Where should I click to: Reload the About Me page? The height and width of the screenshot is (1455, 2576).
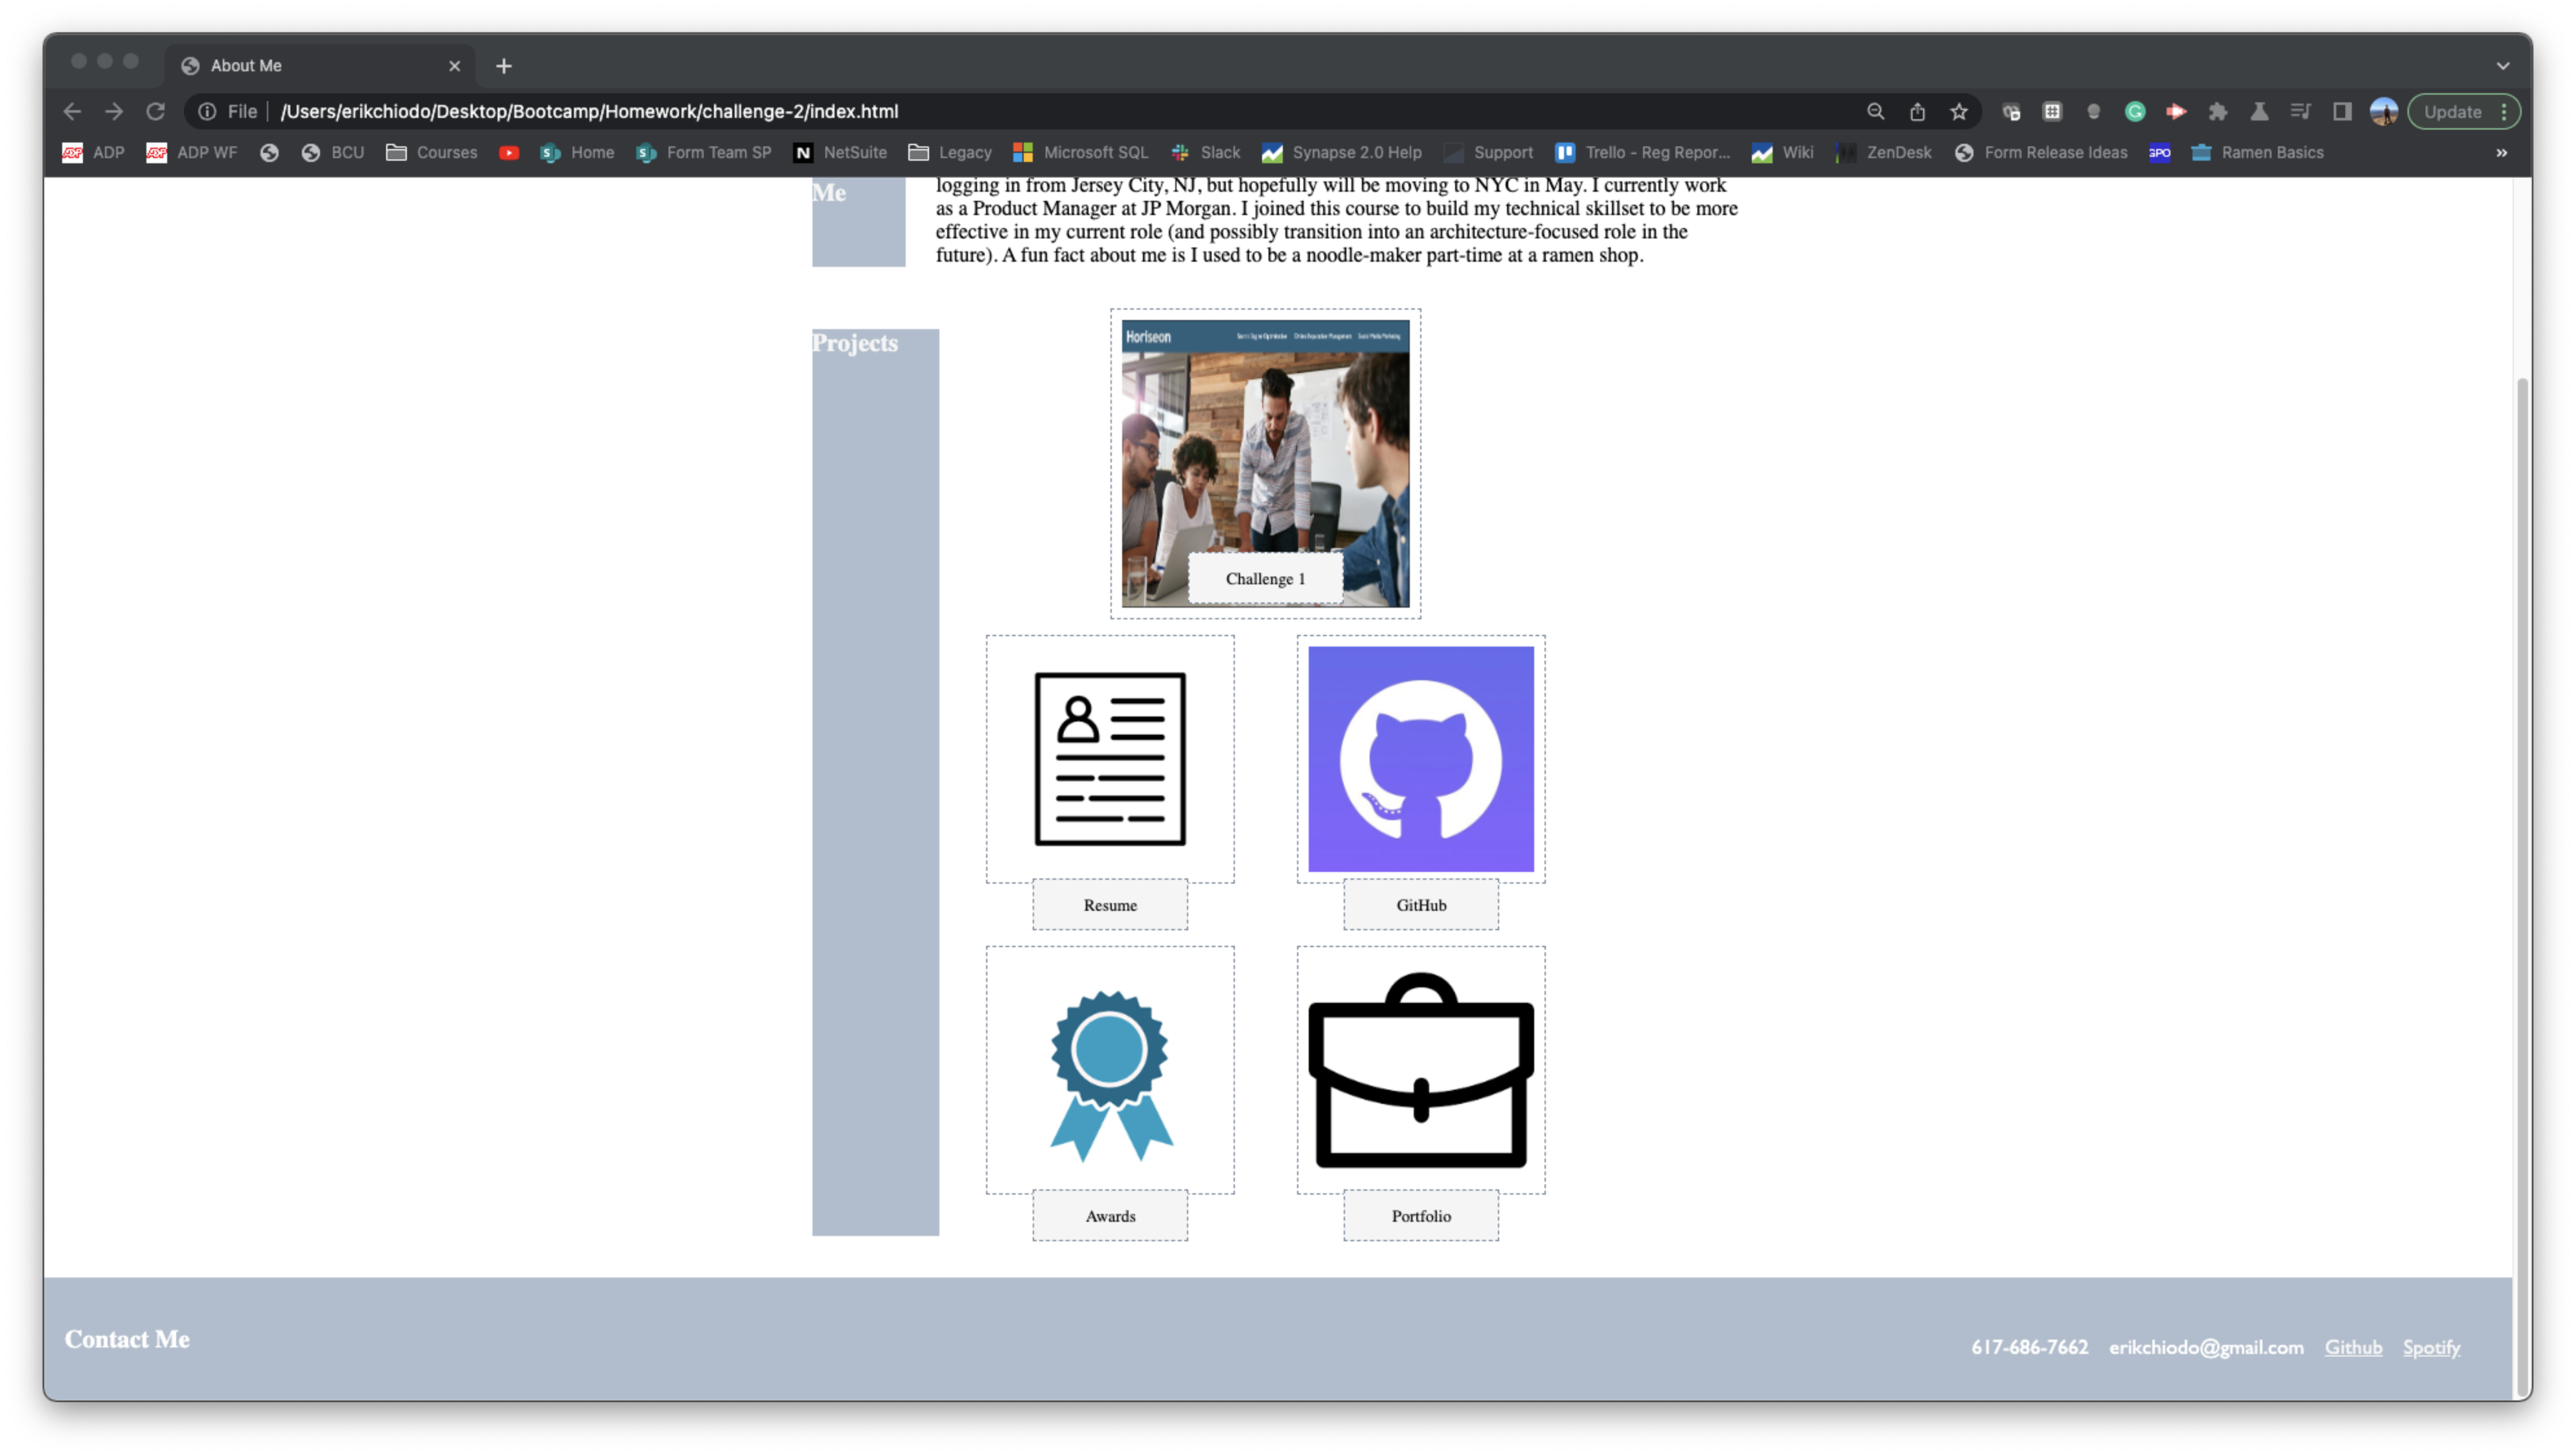coord(155,112)
